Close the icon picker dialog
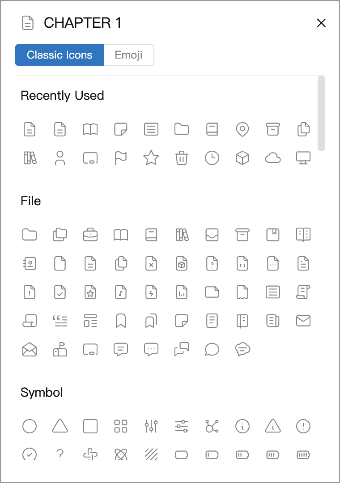Image resolution: width=340 pixels, height=483 pixels. (x=321, y=23)
